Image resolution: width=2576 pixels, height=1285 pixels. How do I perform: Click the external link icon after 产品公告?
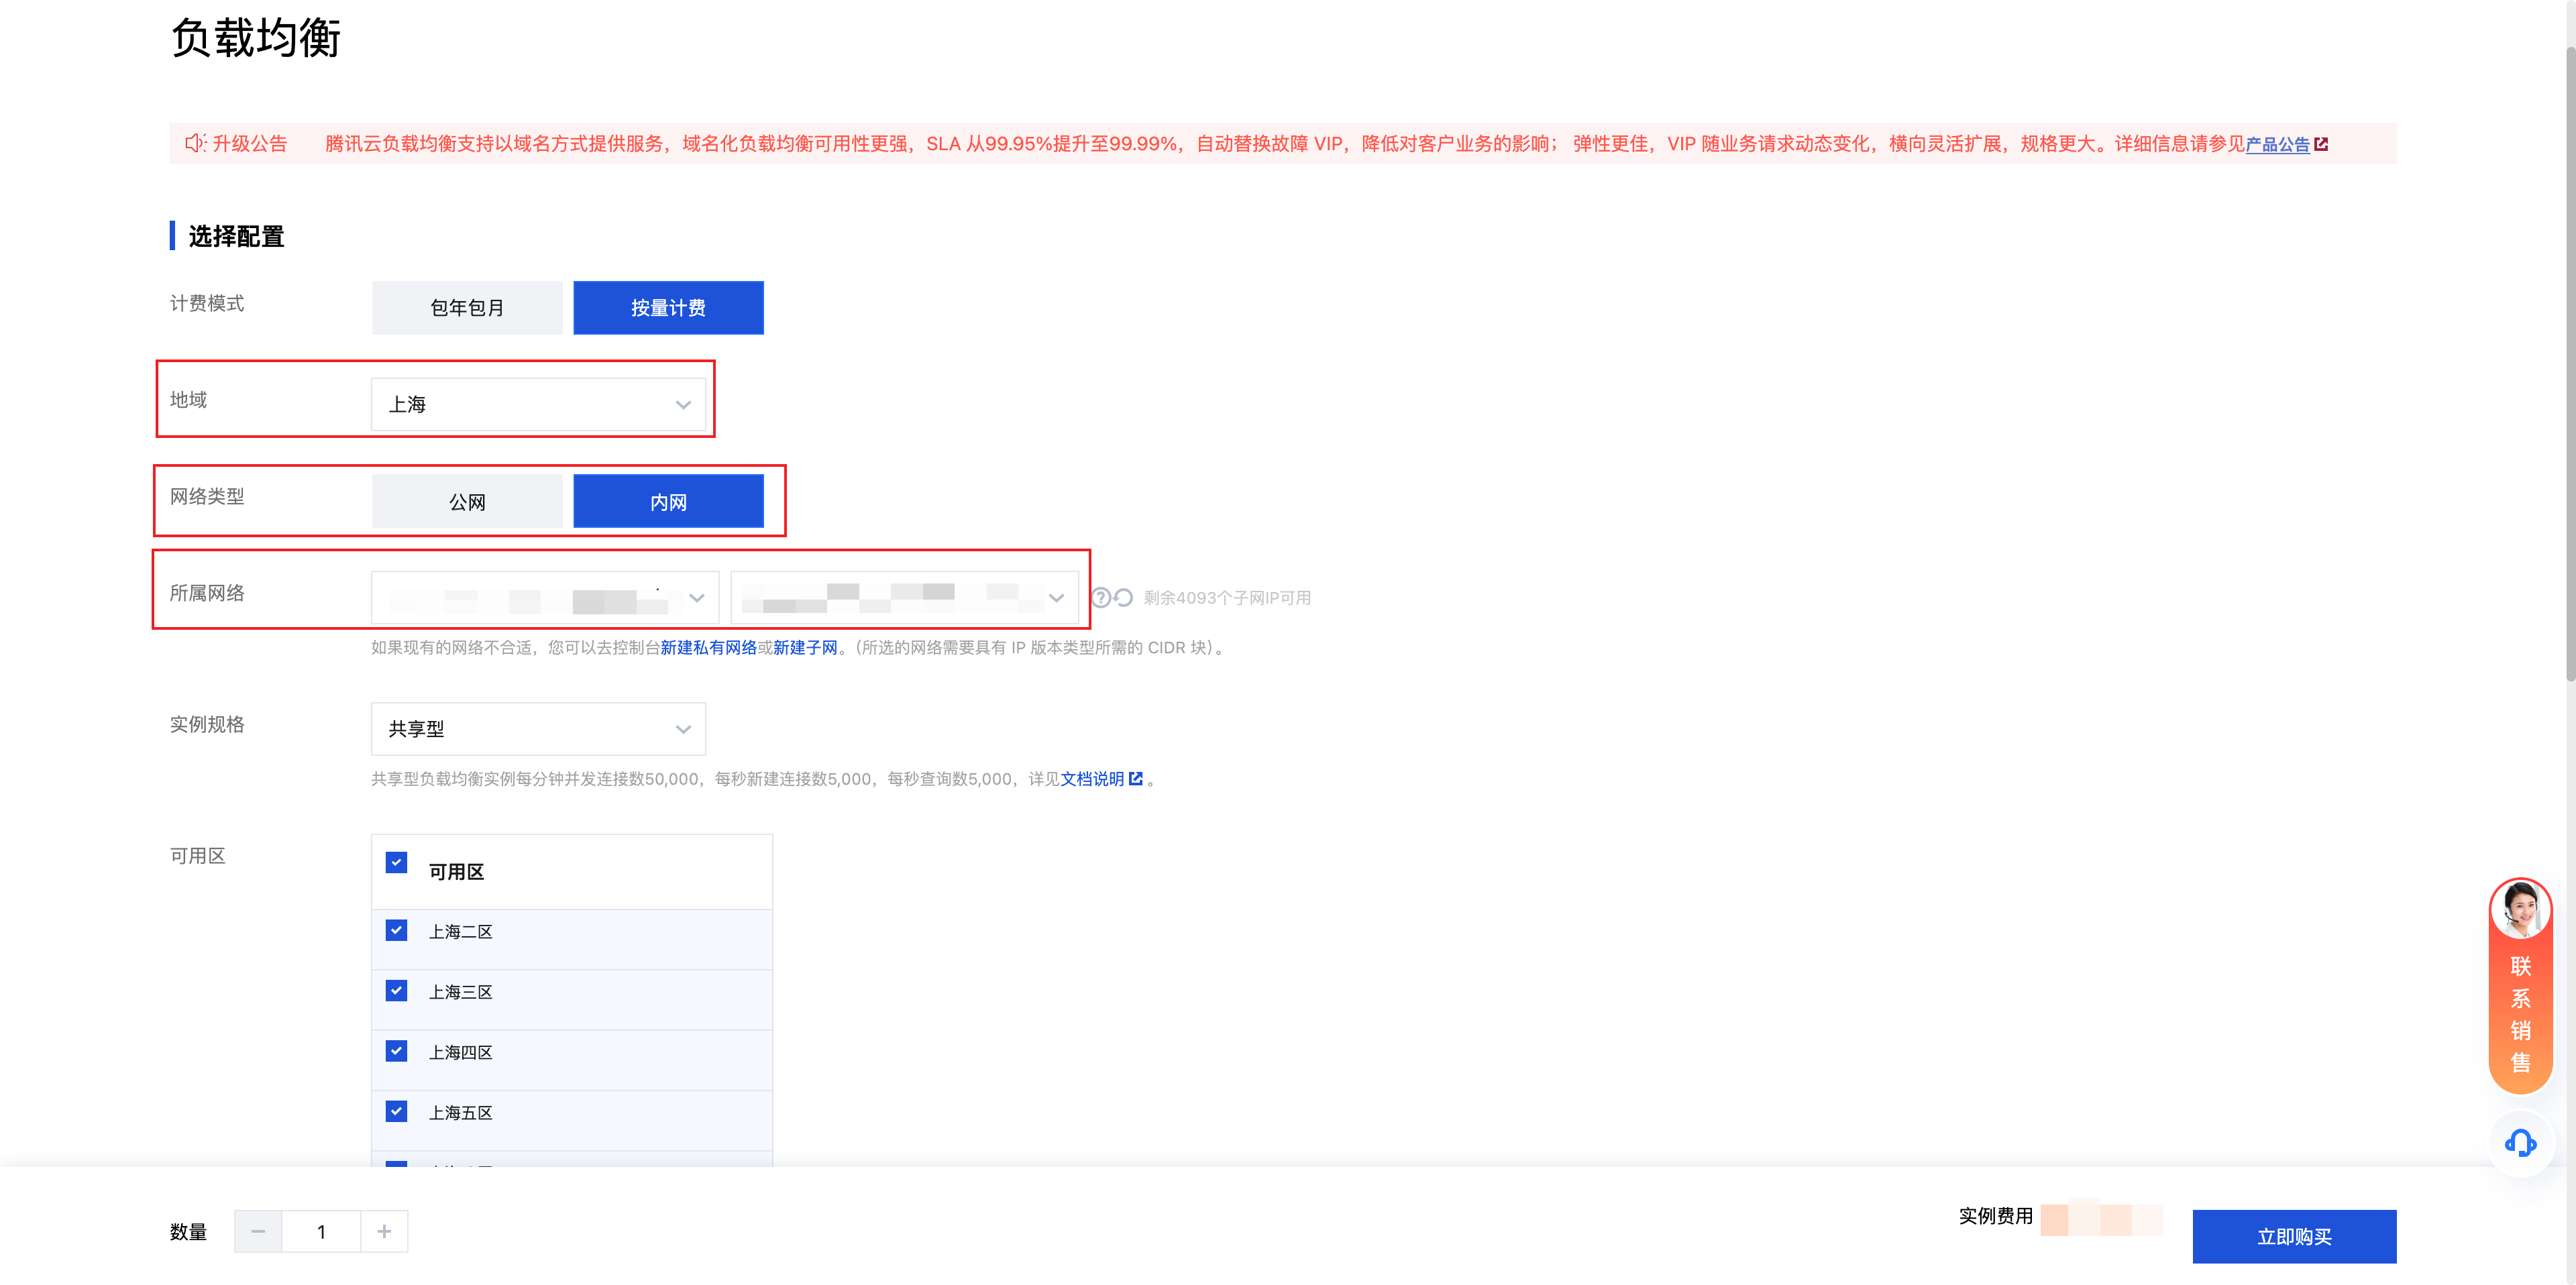tap(2322, 144)
